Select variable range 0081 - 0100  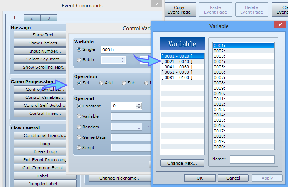(177, 78)
